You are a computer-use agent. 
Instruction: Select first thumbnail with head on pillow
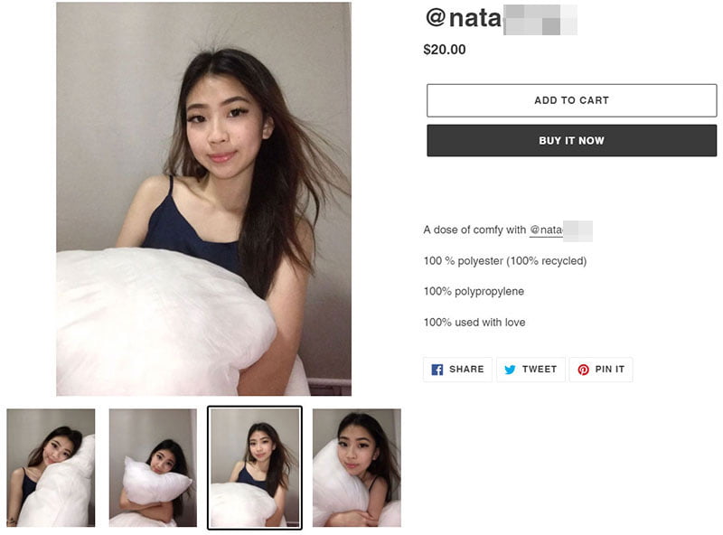51,467
